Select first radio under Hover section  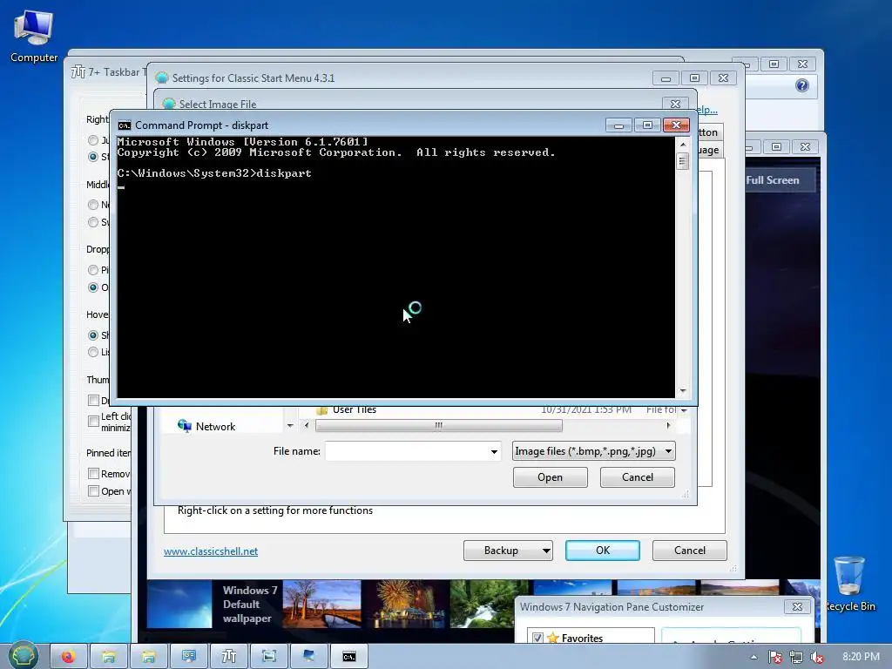coord(93,335)
